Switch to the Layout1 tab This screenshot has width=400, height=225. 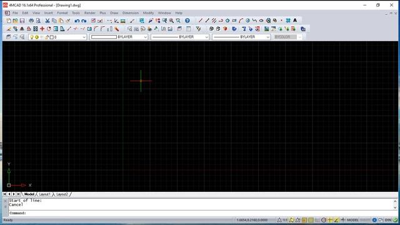44,194
